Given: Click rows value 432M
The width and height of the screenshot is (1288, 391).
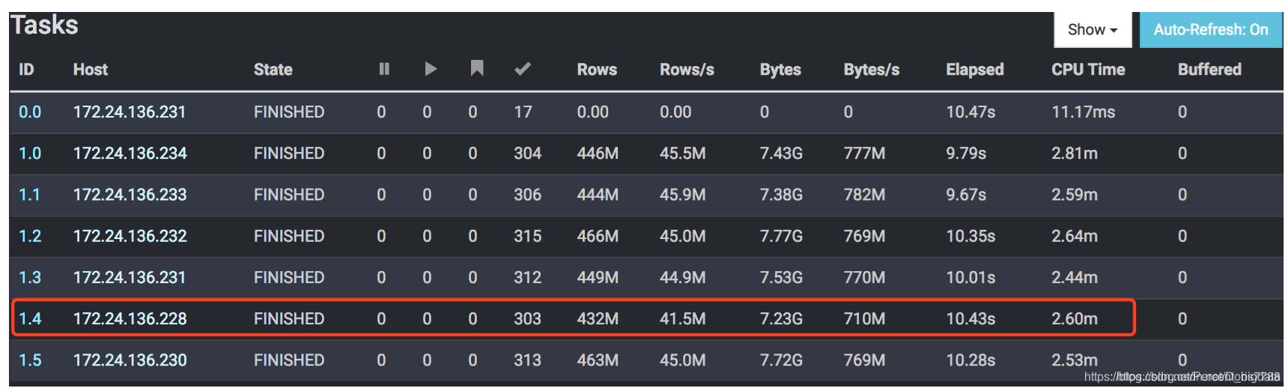Looking at the screenshot, I should [x=598, y=319].
